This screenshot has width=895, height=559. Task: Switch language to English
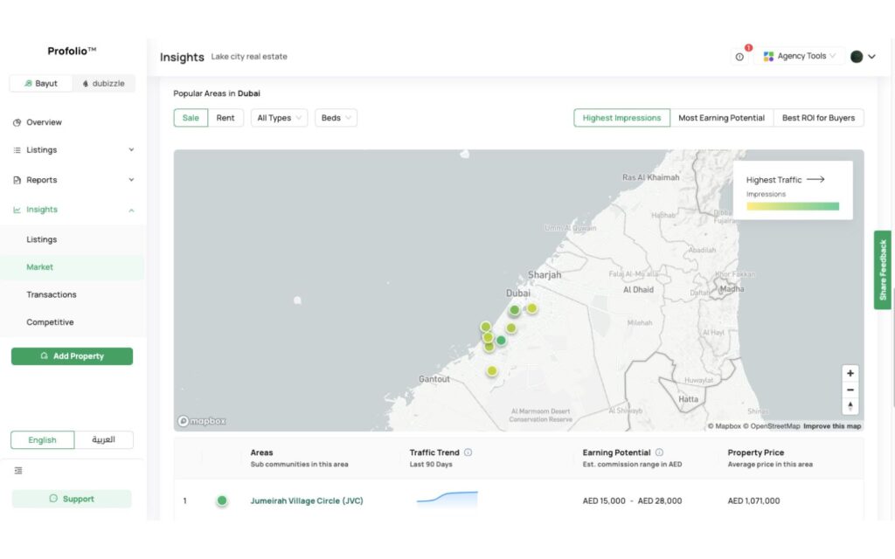(42, 440)
